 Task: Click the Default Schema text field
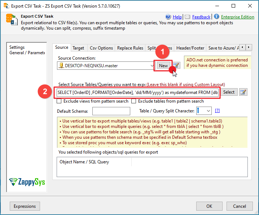point(111,111)
